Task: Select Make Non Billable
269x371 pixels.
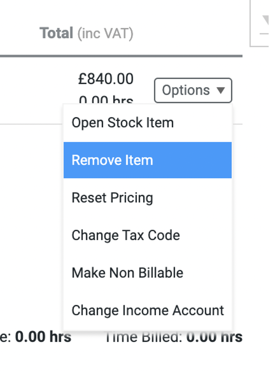Action: click(x=127, y=273)
